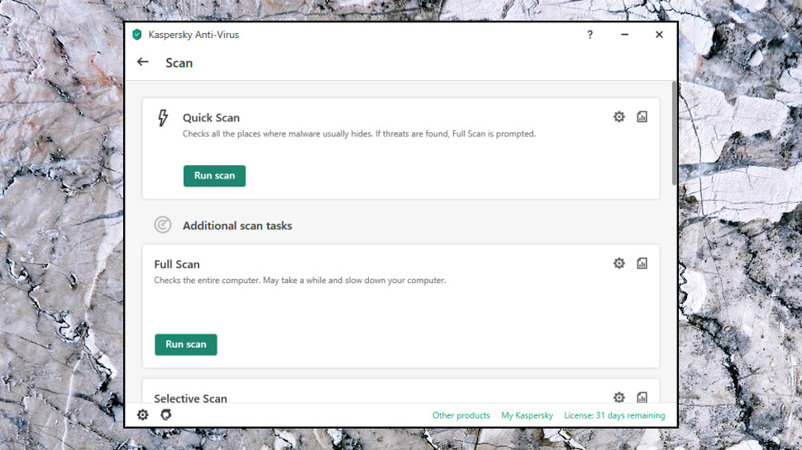This screenshot has height=450, width=802.
Task: Click the Selective Scan heading
Action: [190, 399]
